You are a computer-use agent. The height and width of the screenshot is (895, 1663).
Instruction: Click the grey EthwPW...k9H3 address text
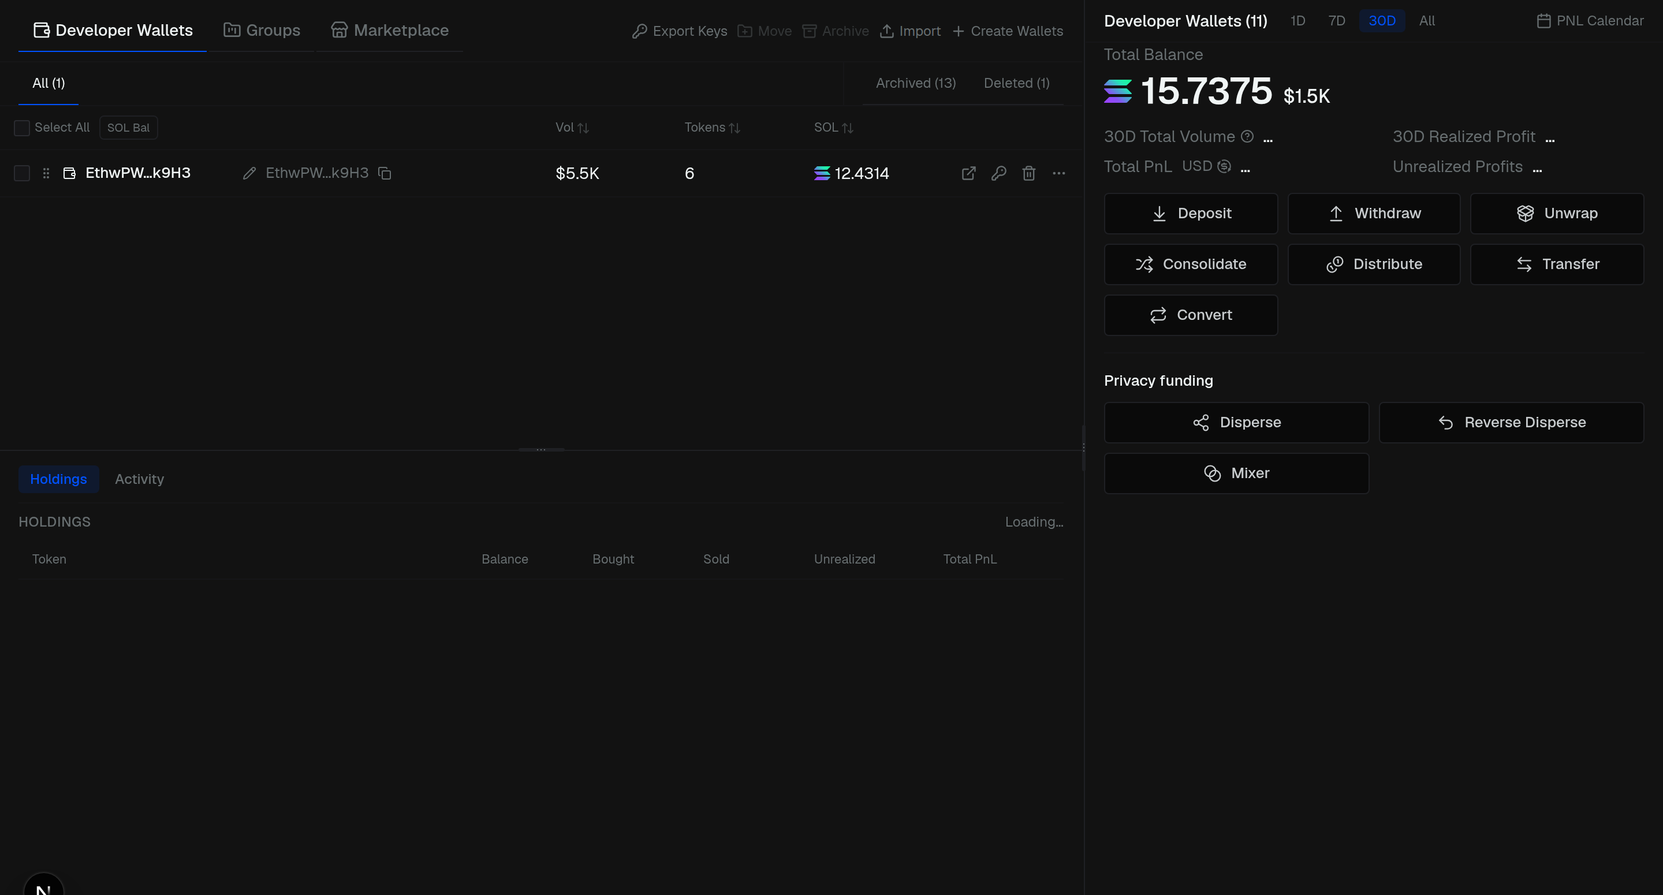tap(317, 173)
